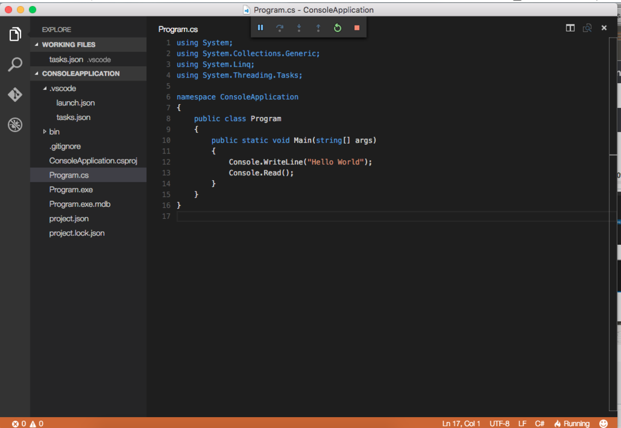The height and width of the screenshot is (428, 621).
Task: Click the warnings count in status bar
Action: click(x=36, y=424)
